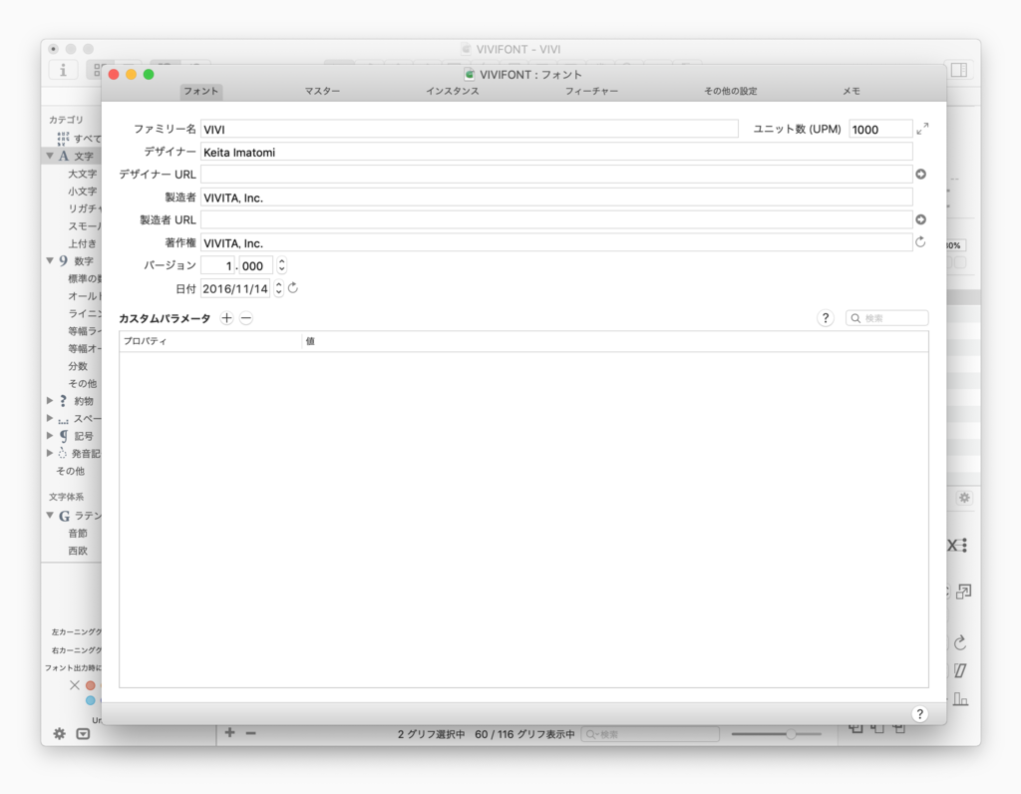Click the UPM scale arrows icon
Screen dimensions: 1021x794
(922, 129)
